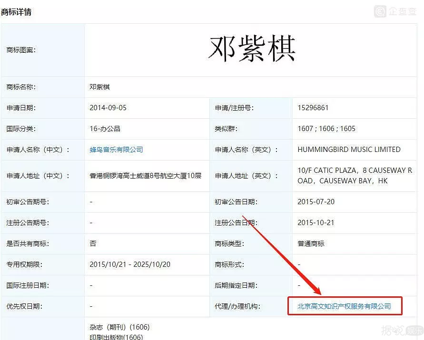Viewport: 424px width, 340px height.
Task: Select label 国际注册日期:
Action: pos(28,285)
